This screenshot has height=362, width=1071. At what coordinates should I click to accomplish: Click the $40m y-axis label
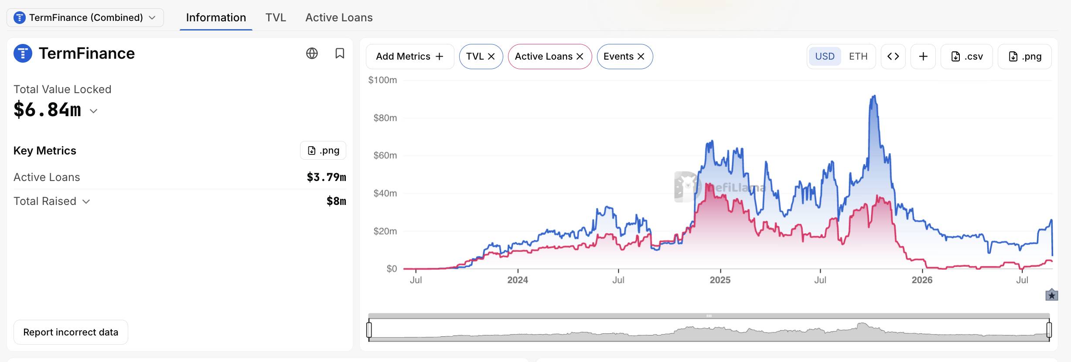click(x=385, y=193)
